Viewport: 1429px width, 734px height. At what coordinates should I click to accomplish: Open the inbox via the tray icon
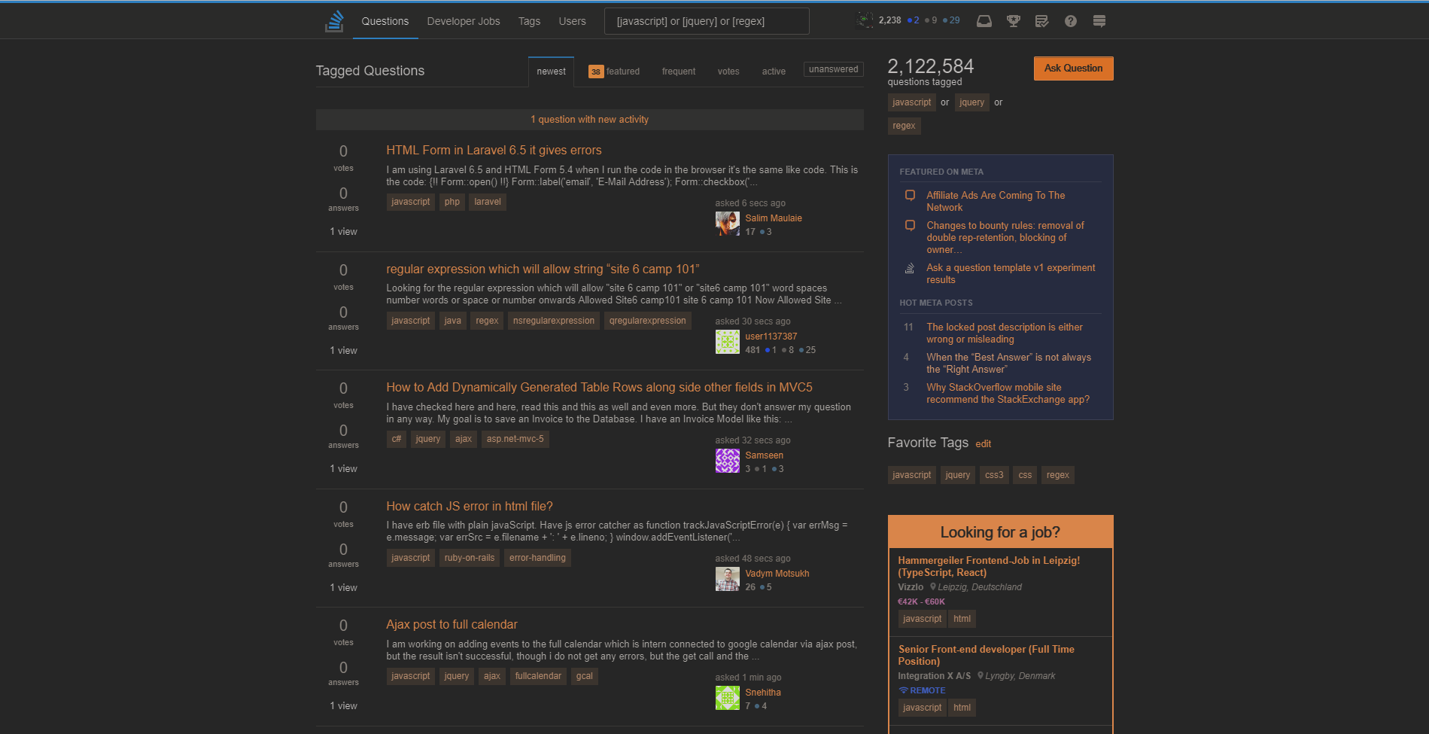click(x=984, y=21)
